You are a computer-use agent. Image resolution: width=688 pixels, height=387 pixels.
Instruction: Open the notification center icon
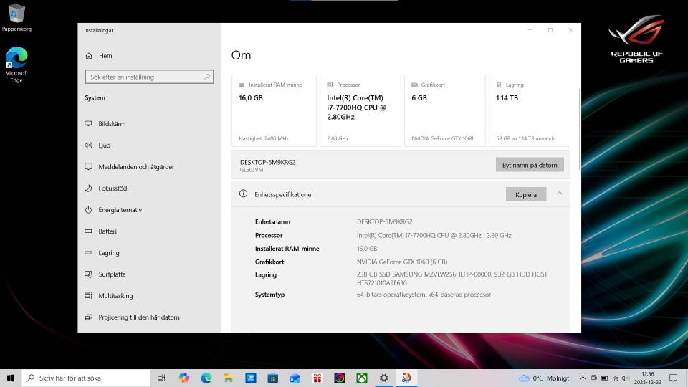[x=675, y=378]
